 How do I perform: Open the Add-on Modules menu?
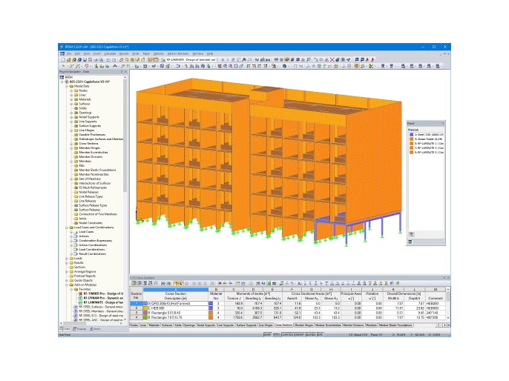178,53
